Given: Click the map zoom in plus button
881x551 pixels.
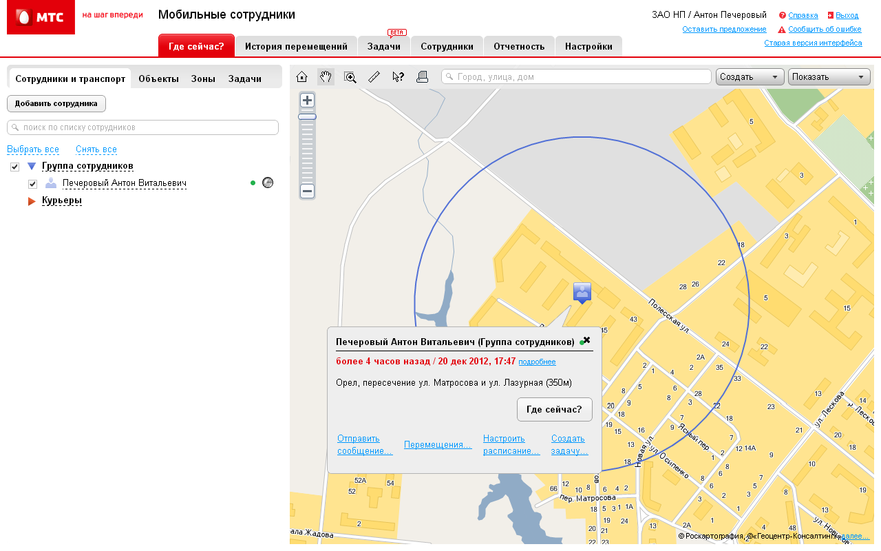Looking at the screenshot, I should pos(307,101).
